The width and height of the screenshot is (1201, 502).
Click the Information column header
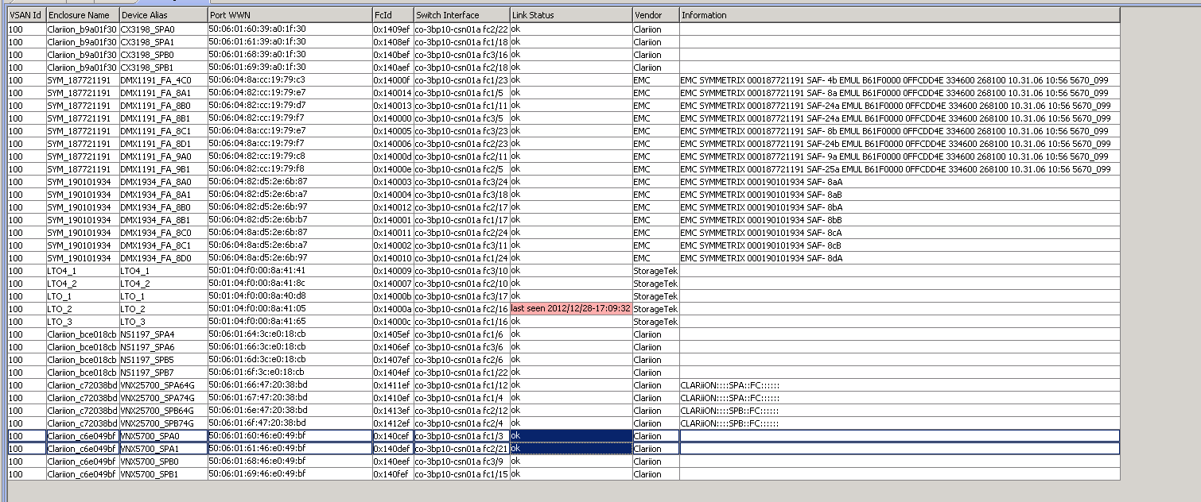coord(900,15)
